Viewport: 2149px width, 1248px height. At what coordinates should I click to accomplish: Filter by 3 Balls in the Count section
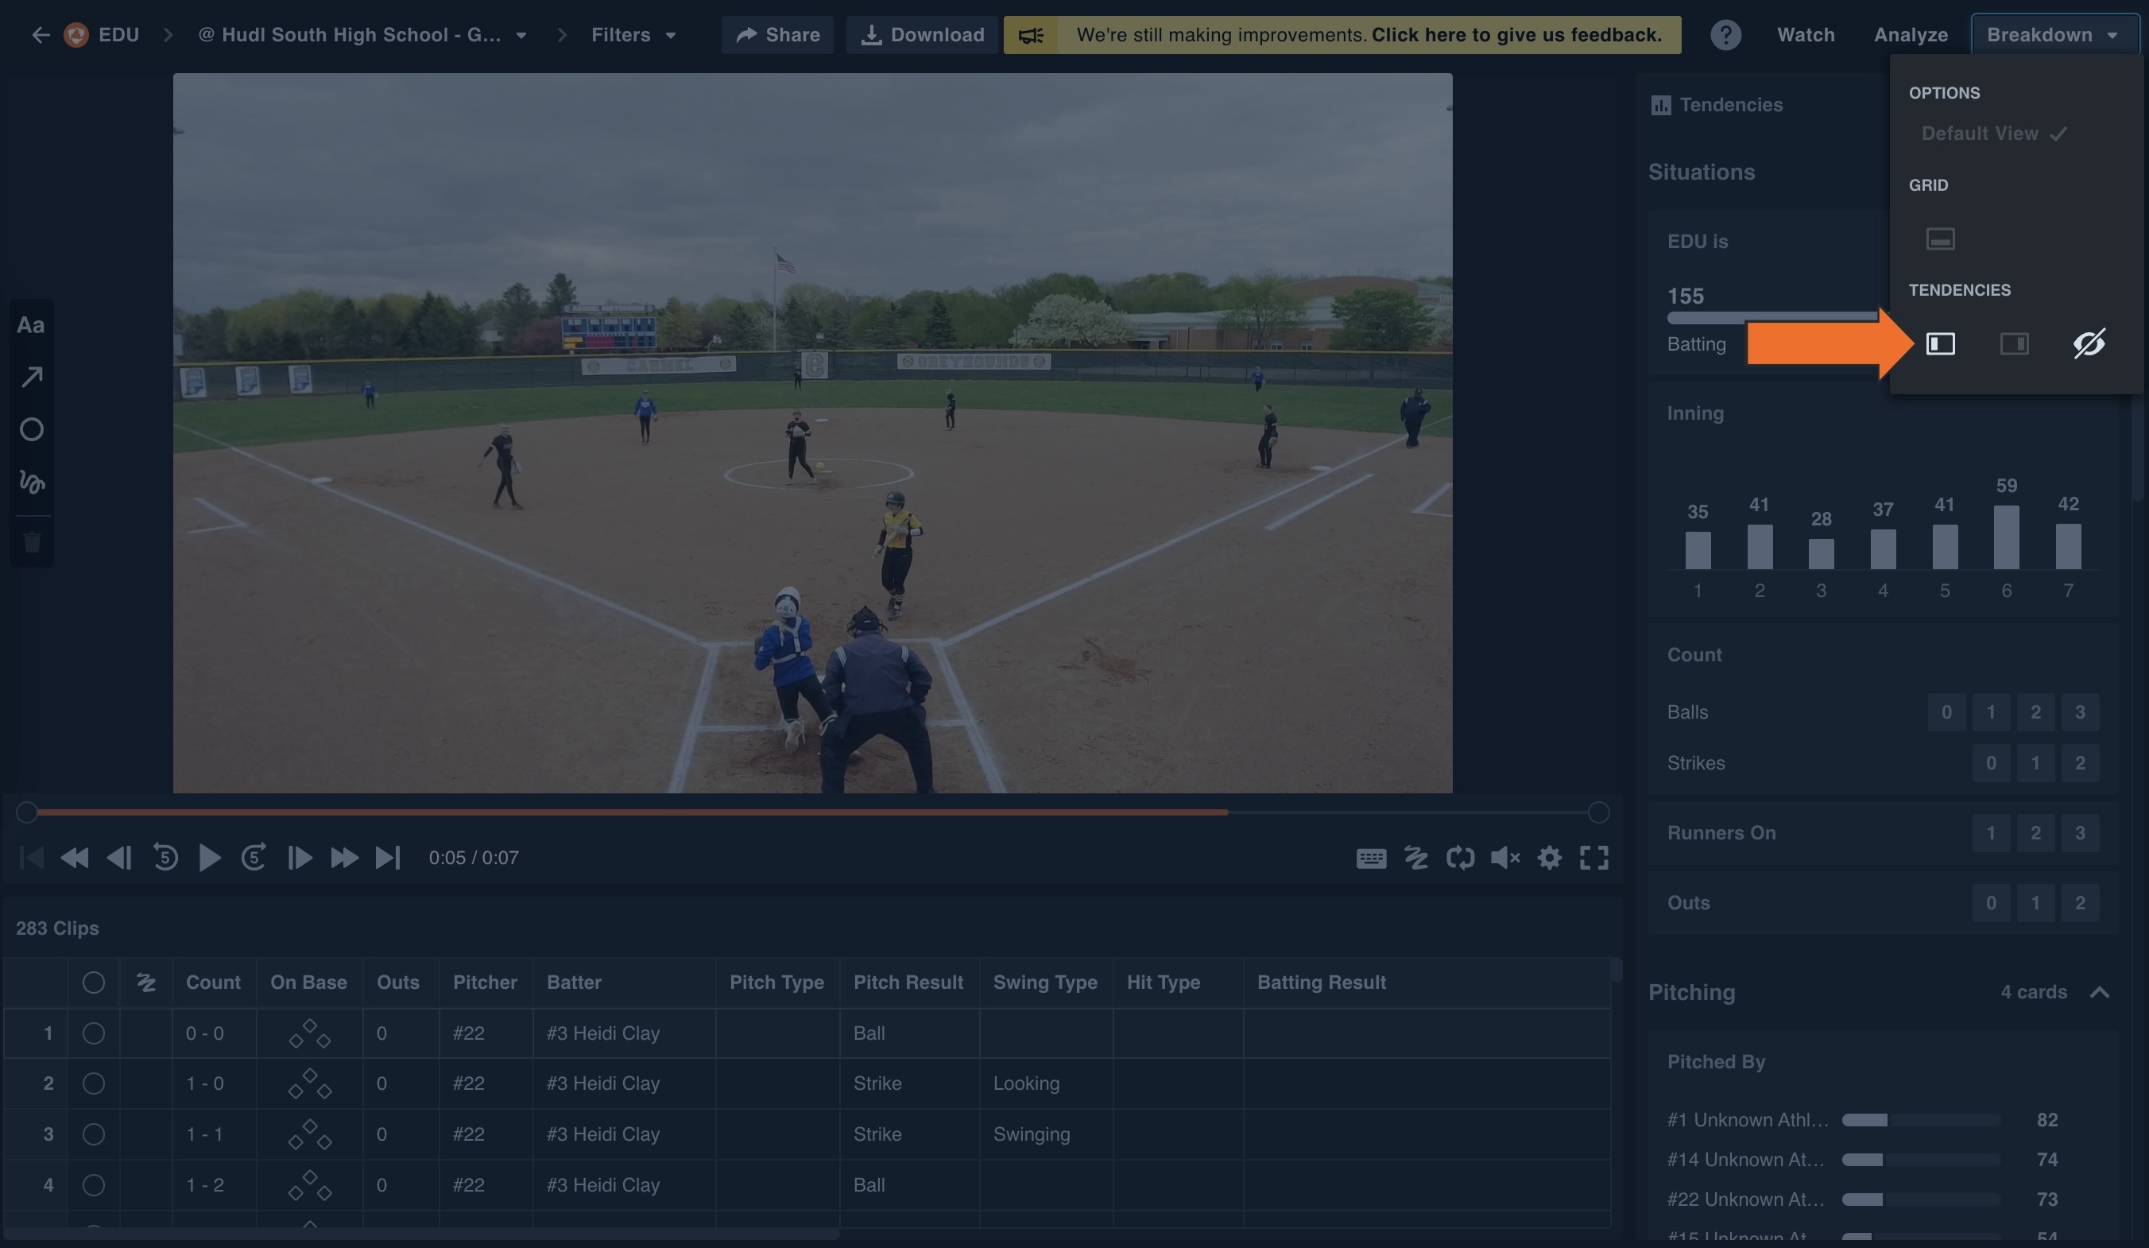[x=2079, y=711]
